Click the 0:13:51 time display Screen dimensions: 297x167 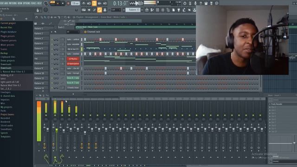(x=120, y=3)
